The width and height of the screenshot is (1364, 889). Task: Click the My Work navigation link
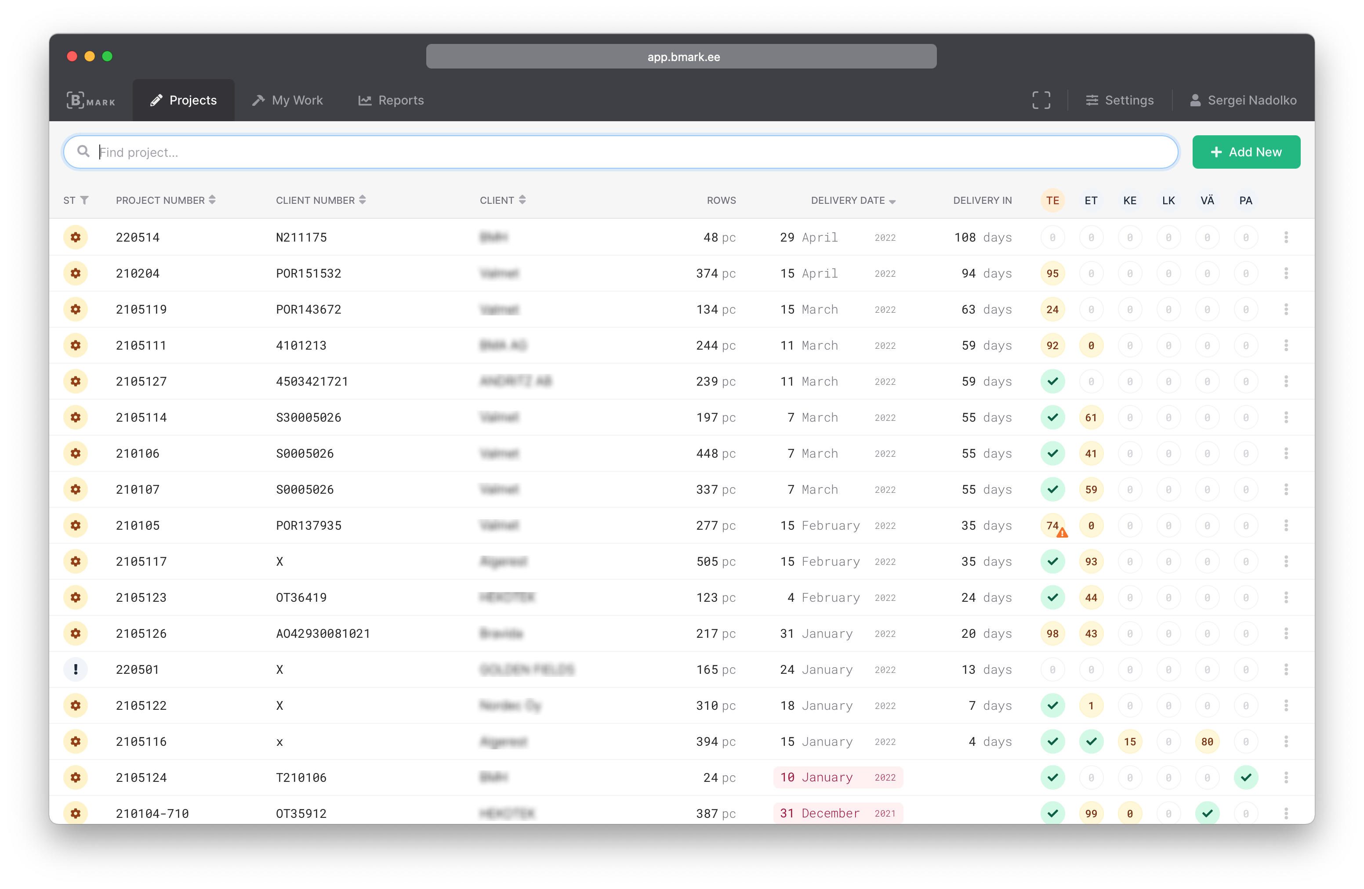(296, 100)
